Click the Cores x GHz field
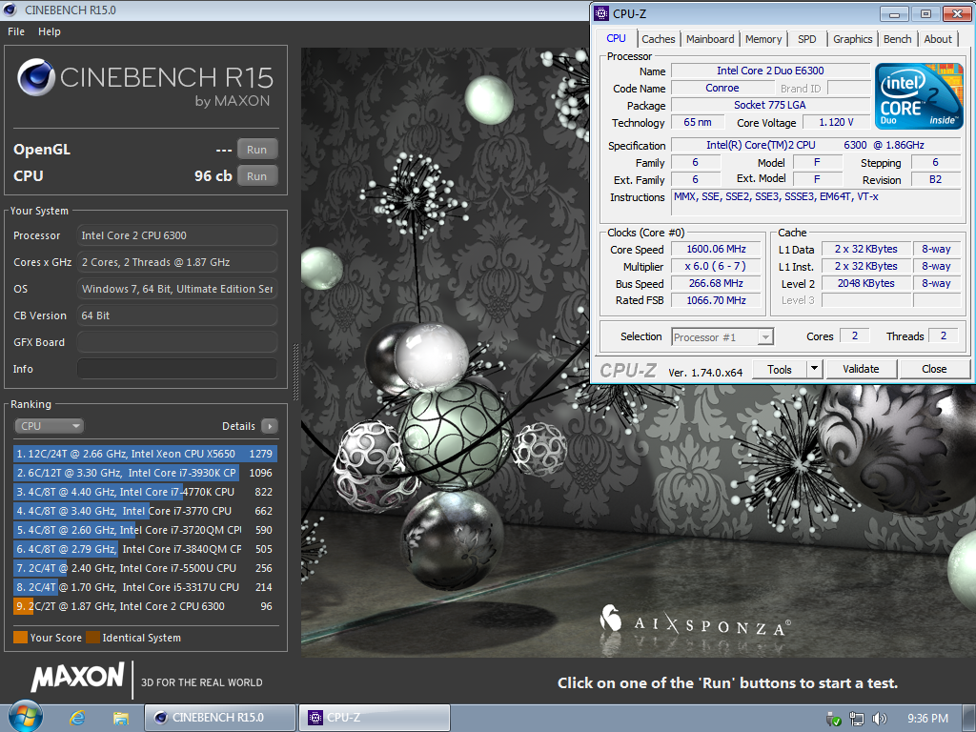 click(x=176, y=262)
